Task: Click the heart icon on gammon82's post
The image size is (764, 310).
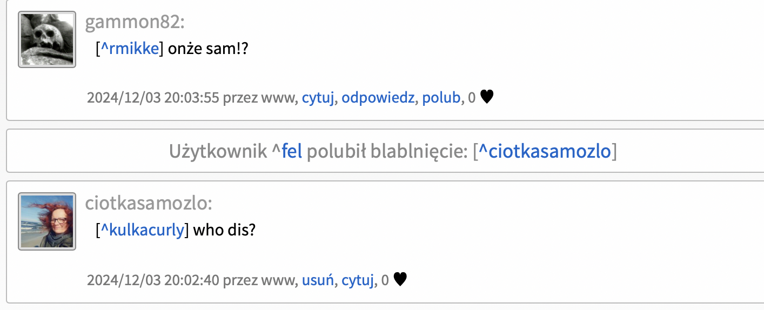Action: click(x=487, y=97)
